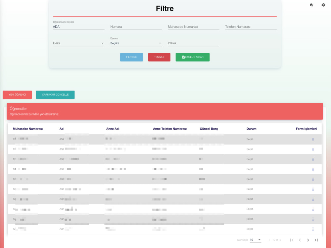Screen dimensions: 331x248
Task: Open the Durum dropdown showing Seçildi
Action: [x=136, y=43]
